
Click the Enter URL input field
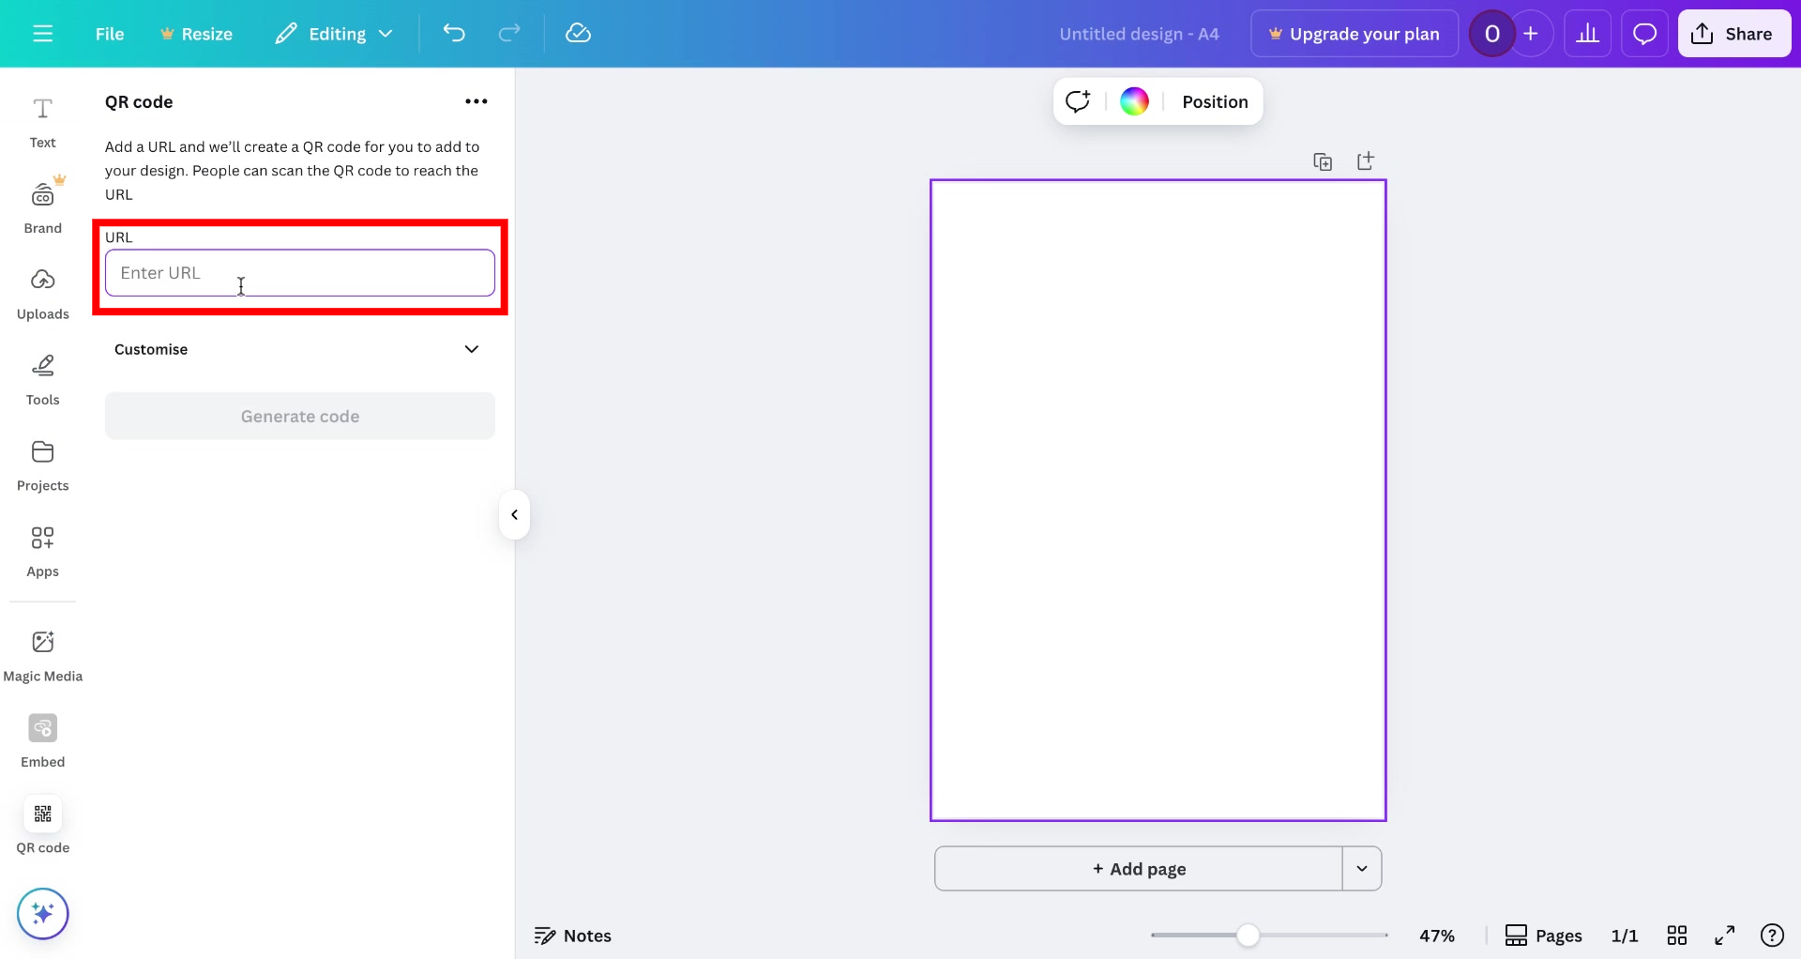point(299,272)
